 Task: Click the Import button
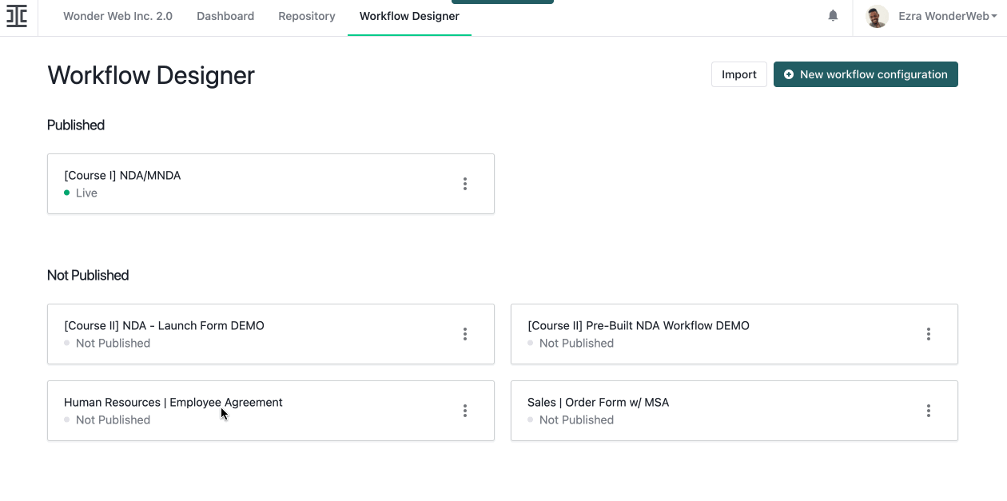pos(738,74)
